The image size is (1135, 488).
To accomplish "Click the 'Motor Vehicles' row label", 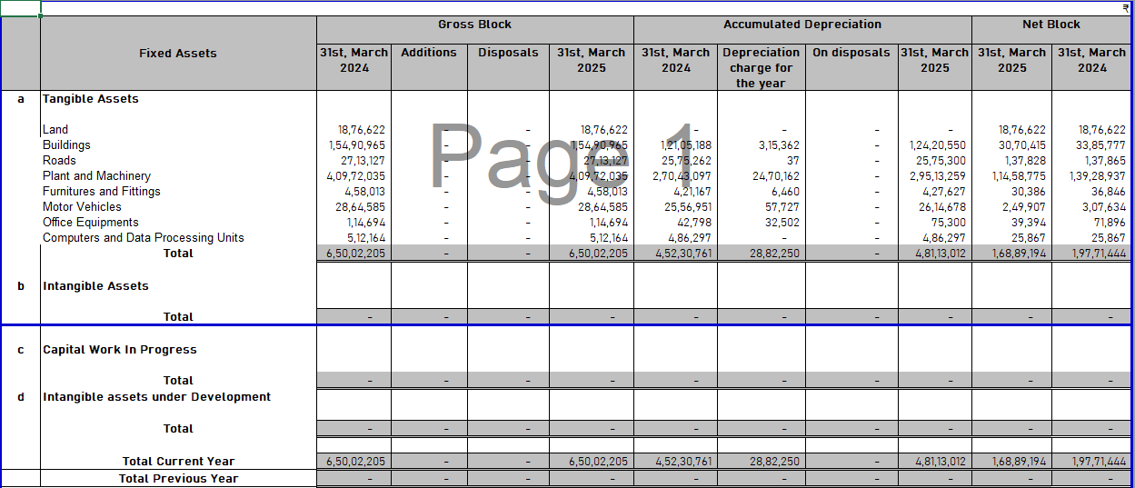I will (x=82, y=207).
